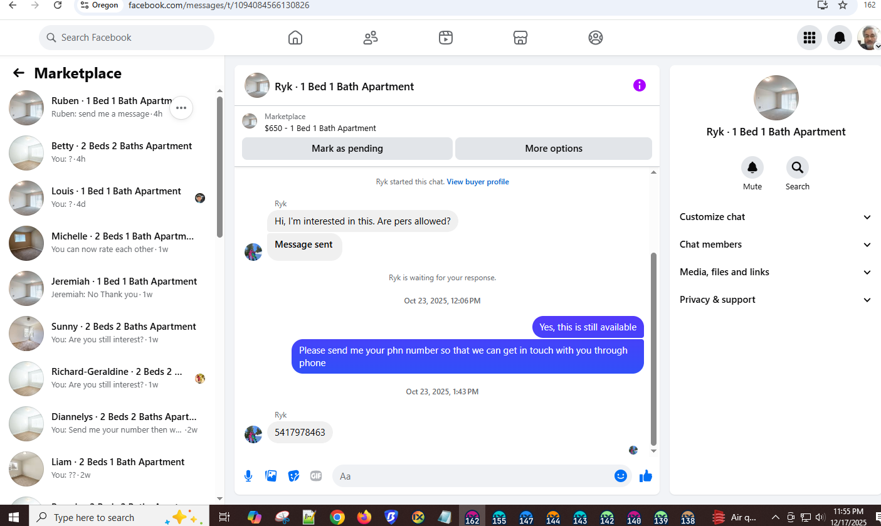The height and width of the screenshot is (526, 881).
Task: Open the Marketplace storefront icon in top navigation
Action: pos(520,38)
